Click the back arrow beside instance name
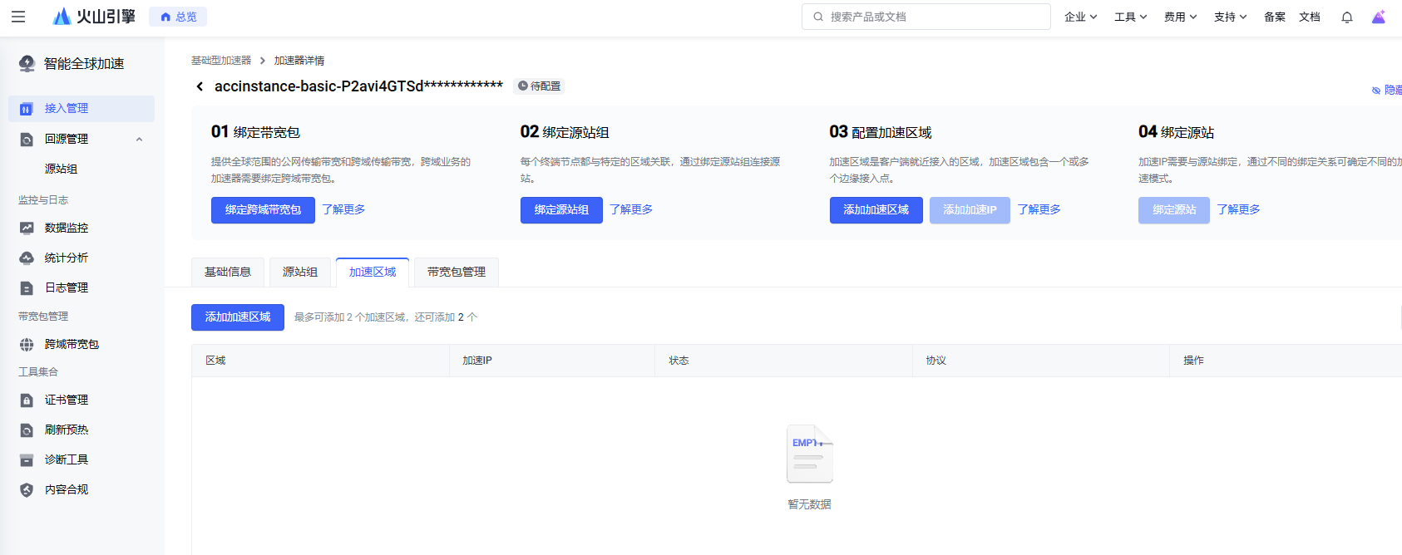Image resolution: width=1402 pixels, height=555 pixels. pyautogui.click(x=200, y=86)
